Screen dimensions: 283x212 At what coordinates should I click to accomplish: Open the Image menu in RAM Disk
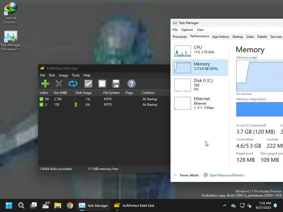point(63,75)
